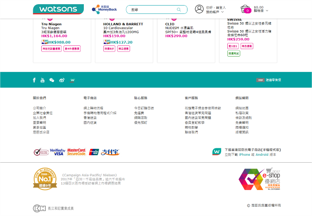Open the iPhone app download link
This screenshot has width=312, height=216.
click(244, 154)
